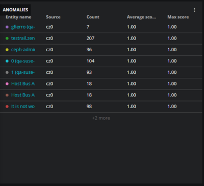
Task: Select source cz0 in ceph-admin row
Action: (x=49, y=50)
